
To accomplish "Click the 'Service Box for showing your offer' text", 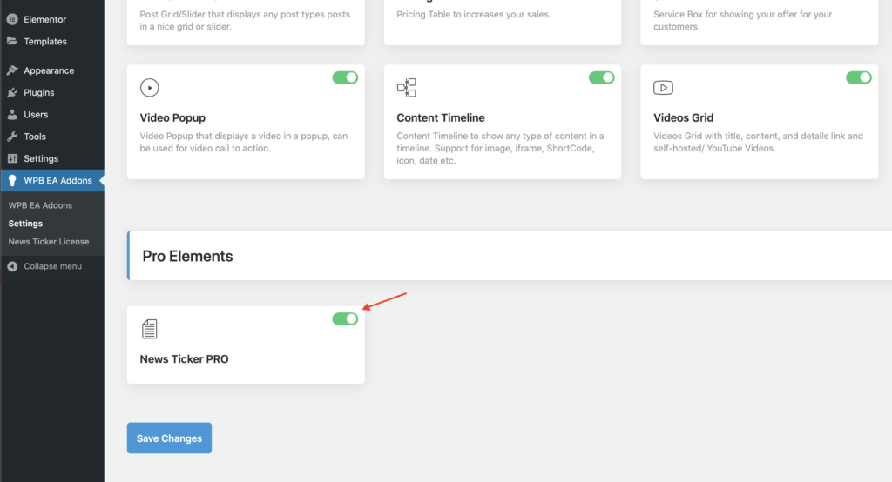I will click(x=742, y=21).
